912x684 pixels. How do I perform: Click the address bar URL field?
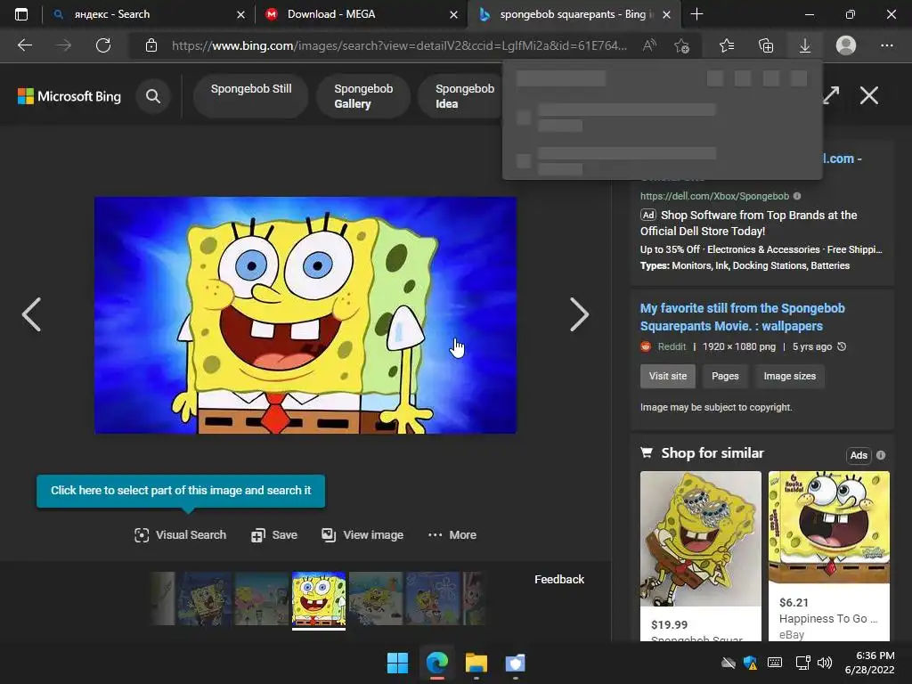tap(399, 45)
